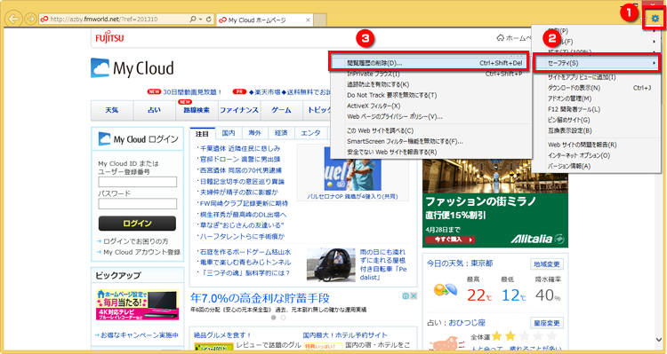The image size is (667, 354).
Task: Select 追跡防止を有効にする(K)
Action: (431, 84)
